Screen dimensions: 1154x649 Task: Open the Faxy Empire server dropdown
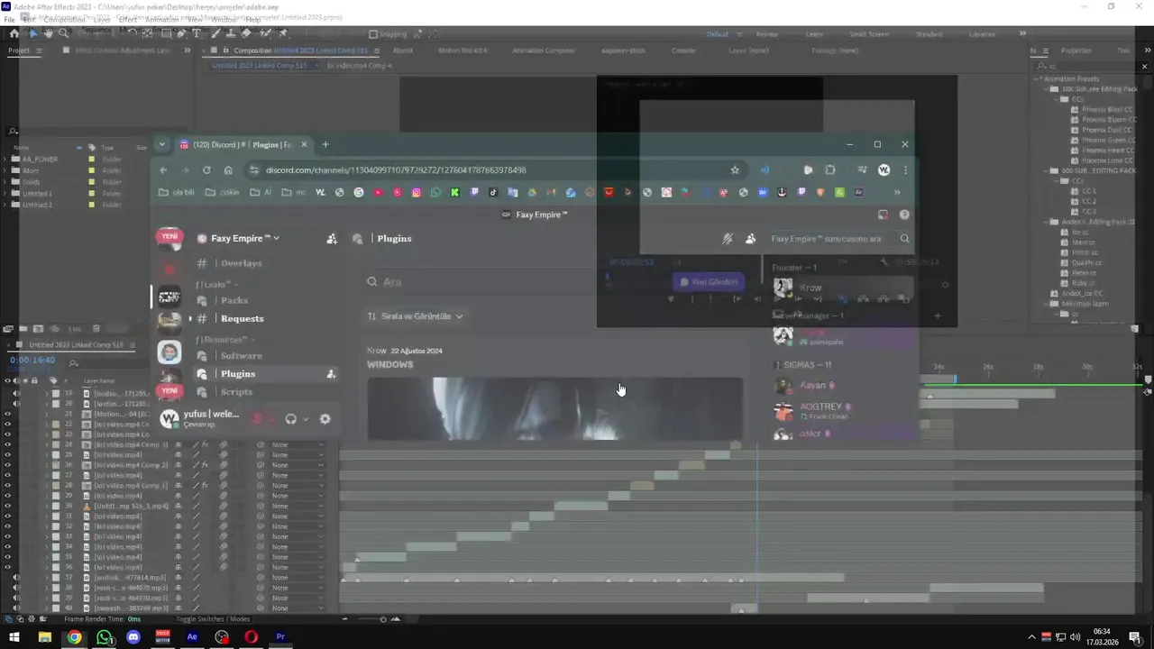pyautogui.click(x=244, y=239)
